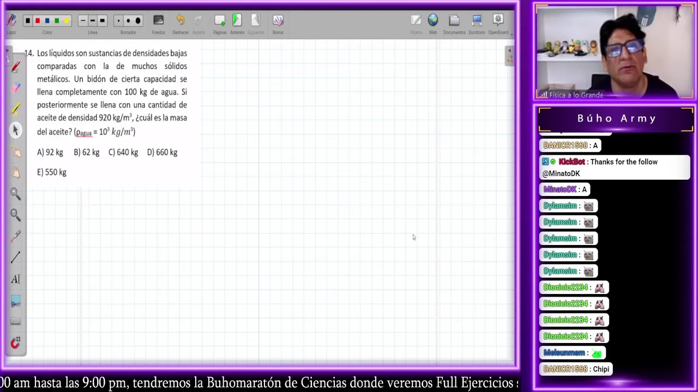This screenshot has height=392, width=698.
Task: Select the small Borrador eraser size
Action: click(119, 21)
